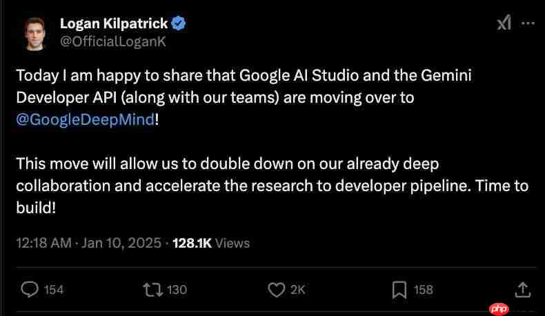545x316 pixels.
Task: Bookmark the post with the bookmark icon
Action: coord(399,289)
